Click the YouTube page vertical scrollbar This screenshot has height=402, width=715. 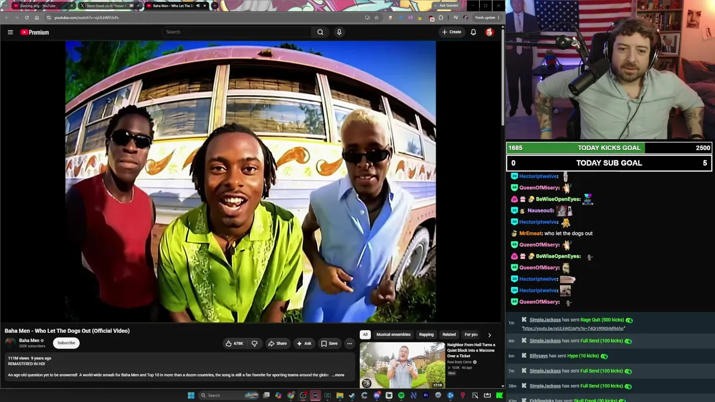click(503, 78)
